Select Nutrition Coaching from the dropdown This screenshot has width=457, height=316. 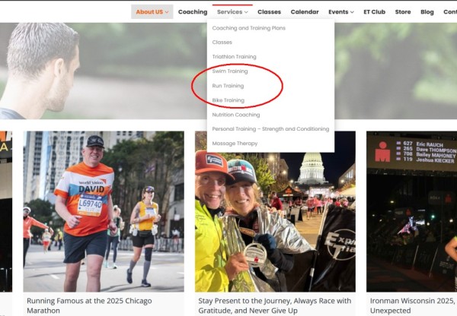235,115
